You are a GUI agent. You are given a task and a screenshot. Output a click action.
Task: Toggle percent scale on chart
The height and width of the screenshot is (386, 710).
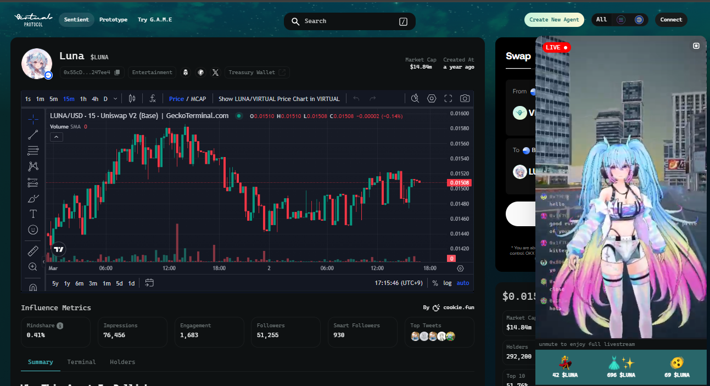click(435, 283)
